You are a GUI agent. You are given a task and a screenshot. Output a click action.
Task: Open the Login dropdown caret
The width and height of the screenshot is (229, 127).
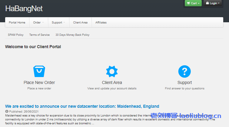(219, 3)
